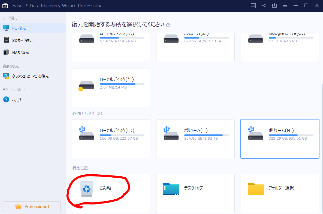
Task: Click the usage bar of ローカルディスク(H:)
Action: (x=122, y=135)
